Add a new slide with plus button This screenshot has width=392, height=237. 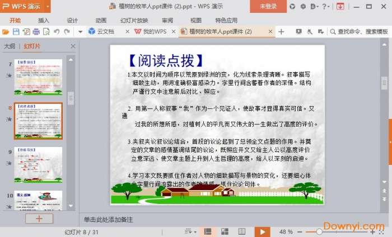[x=39, y=219]
